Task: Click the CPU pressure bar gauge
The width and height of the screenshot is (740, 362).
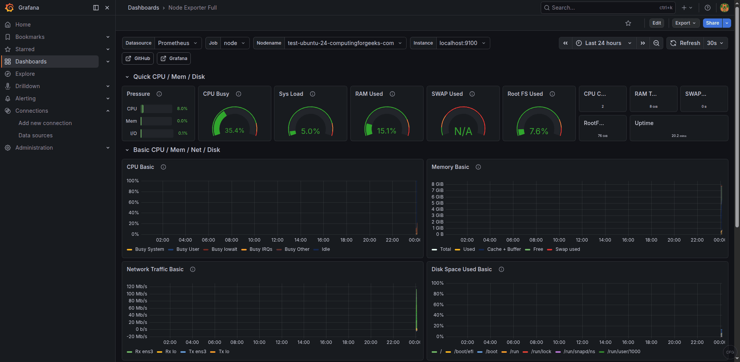Action: (156, 109)
